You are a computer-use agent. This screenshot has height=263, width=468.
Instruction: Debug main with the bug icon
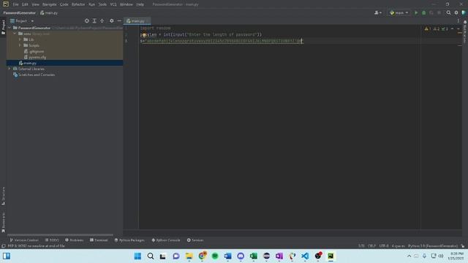(424, 13)
